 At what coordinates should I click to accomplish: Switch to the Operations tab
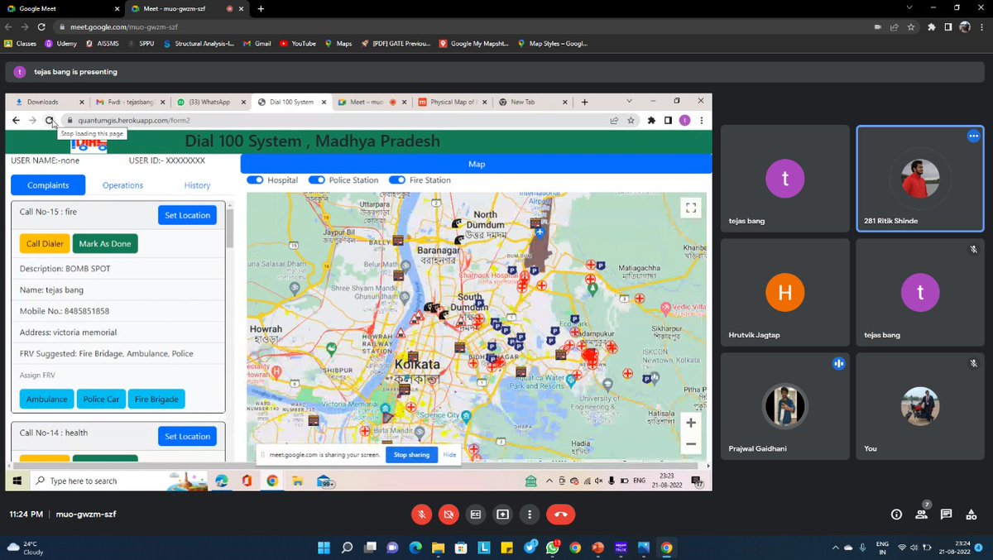coord(122,185)
